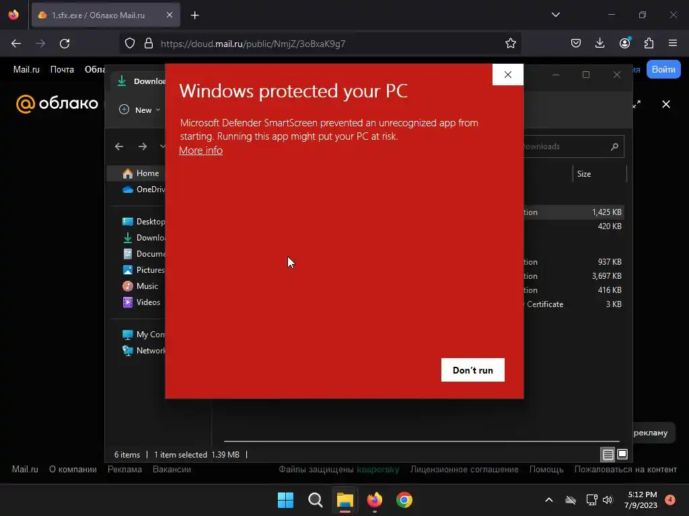Expand viewer to fullscreen arrows

637,104
